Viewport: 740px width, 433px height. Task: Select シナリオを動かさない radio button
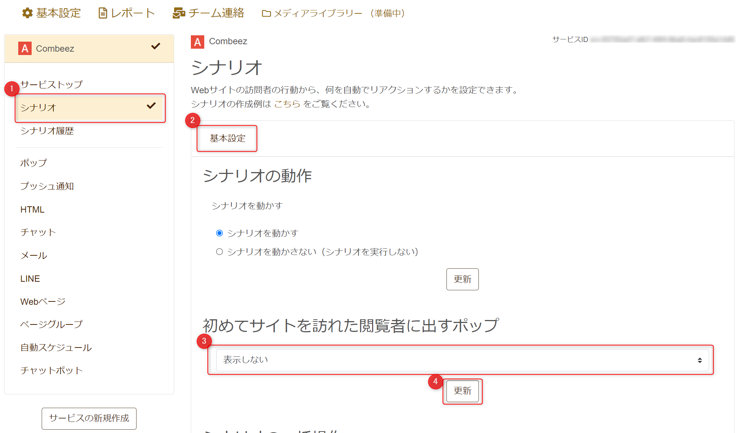point(220,252)
